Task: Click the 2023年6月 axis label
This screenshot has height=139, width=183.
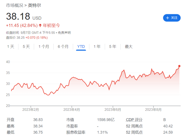Action: click(x=113, y=110)
